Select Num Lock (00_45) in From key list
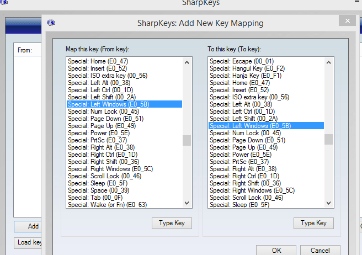The width and height of the screenshot is (362, 255). 124,111
